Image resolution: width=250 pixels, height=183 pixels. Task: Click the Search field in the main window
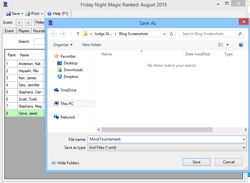pos(39,42)
